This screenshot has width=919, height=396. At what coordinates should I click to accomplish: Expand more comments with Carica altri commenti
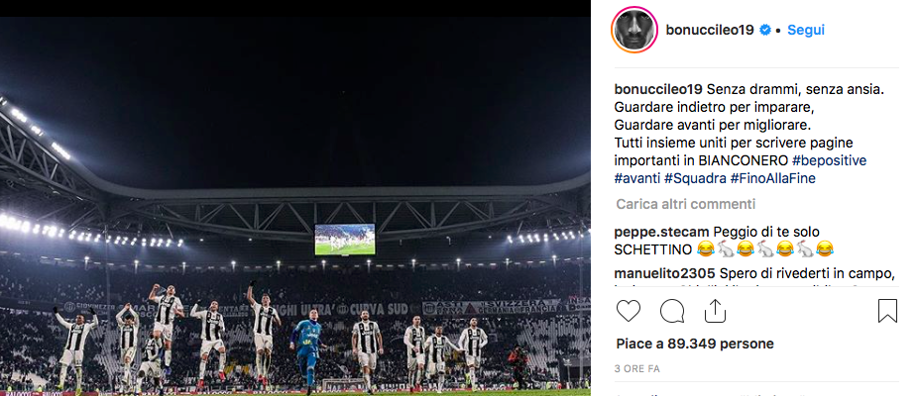[685, 204]
